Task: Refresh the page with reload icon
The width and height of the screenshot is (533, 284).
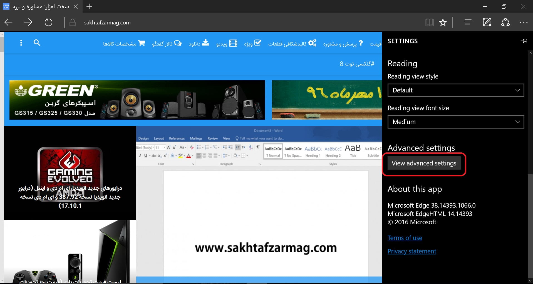Action: pyautogui.click(x=48, y=22)
